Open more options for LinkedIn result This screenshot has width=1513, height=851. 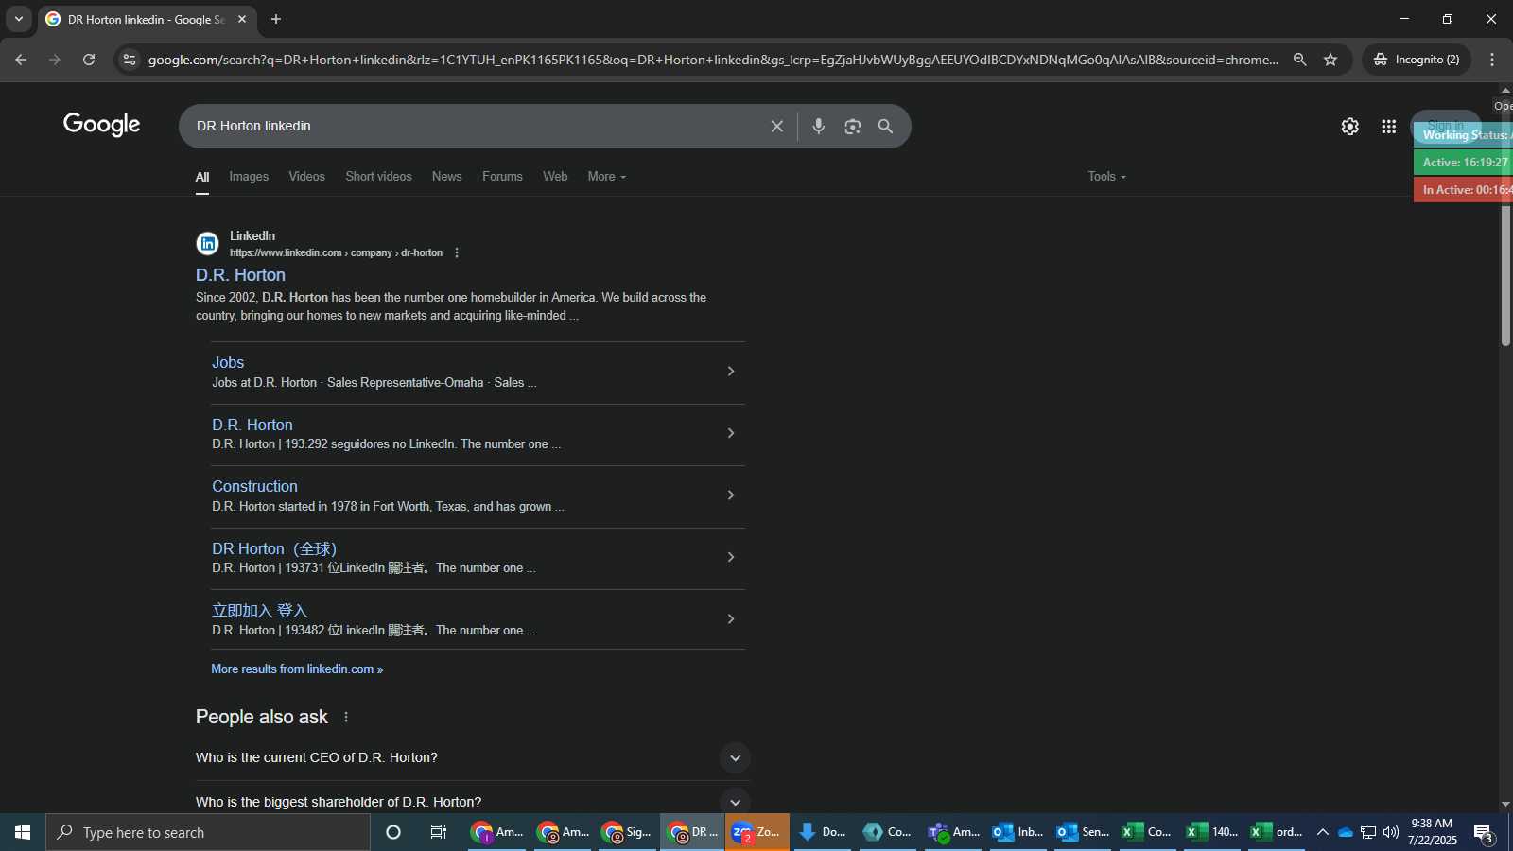(457, 252)
